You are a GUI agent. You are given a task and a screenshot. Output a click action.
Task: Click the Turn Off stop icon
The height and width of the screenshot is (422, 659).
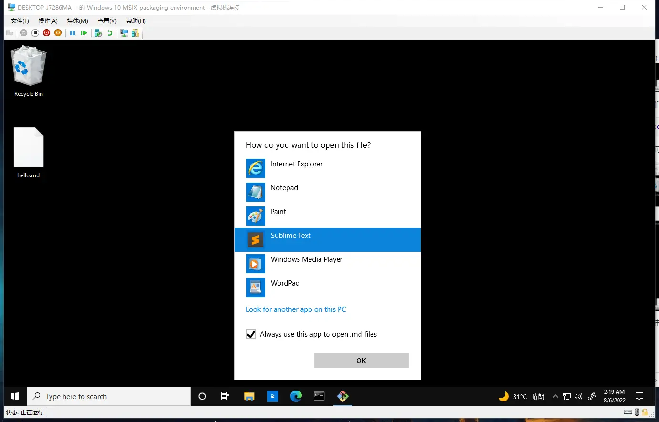click(x=35, y=33)
